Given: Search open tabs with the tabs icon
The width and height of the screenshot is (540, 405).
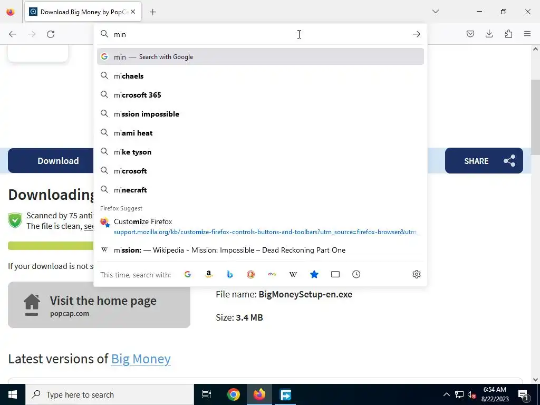Looking at the screenshot, I should 335,274.
